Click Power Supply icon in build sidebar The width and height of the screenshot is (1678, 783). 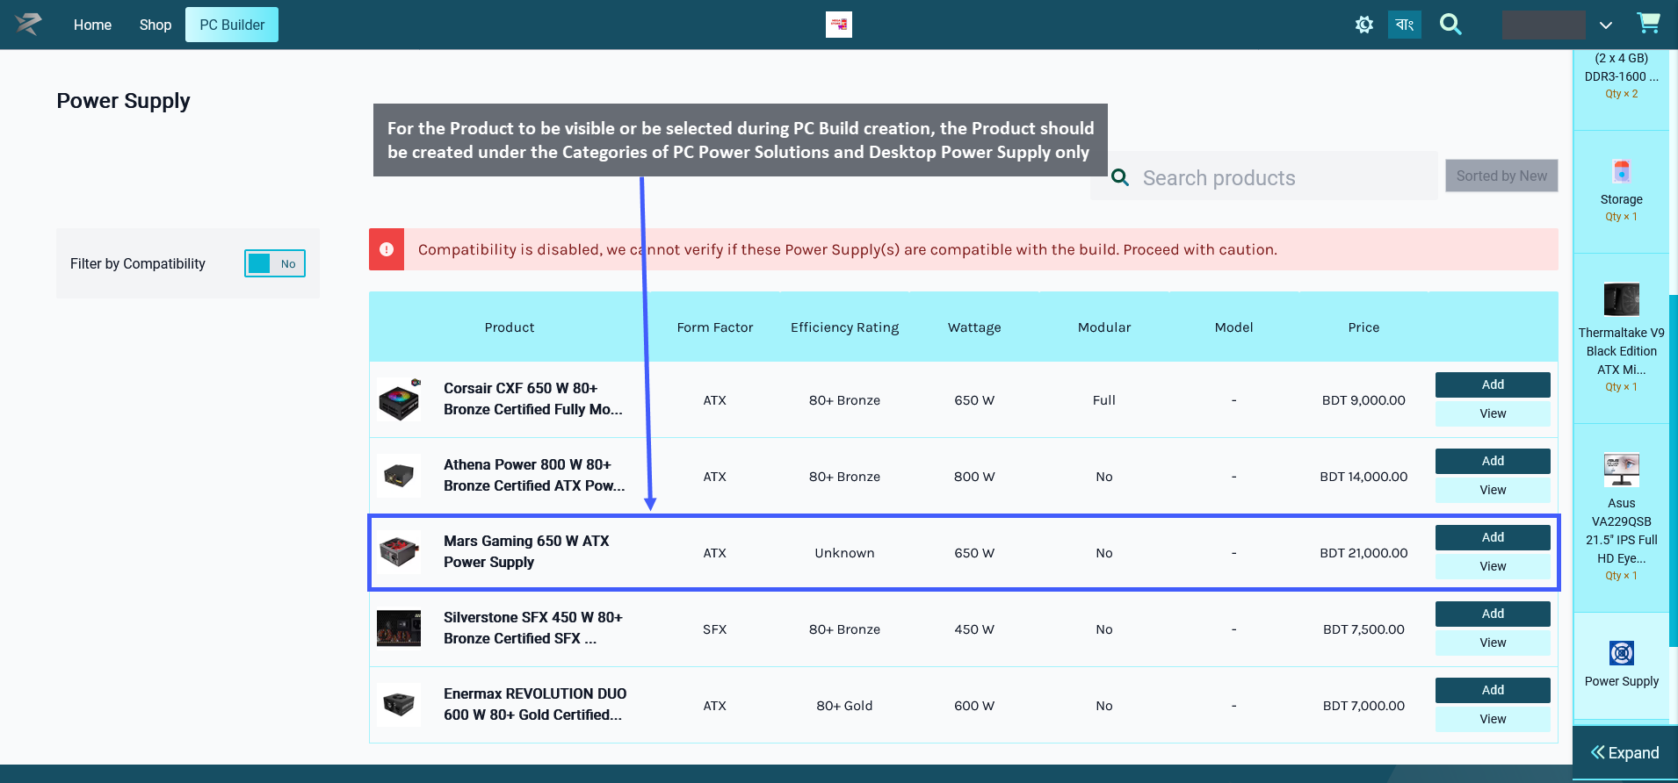click(1622, 653)
